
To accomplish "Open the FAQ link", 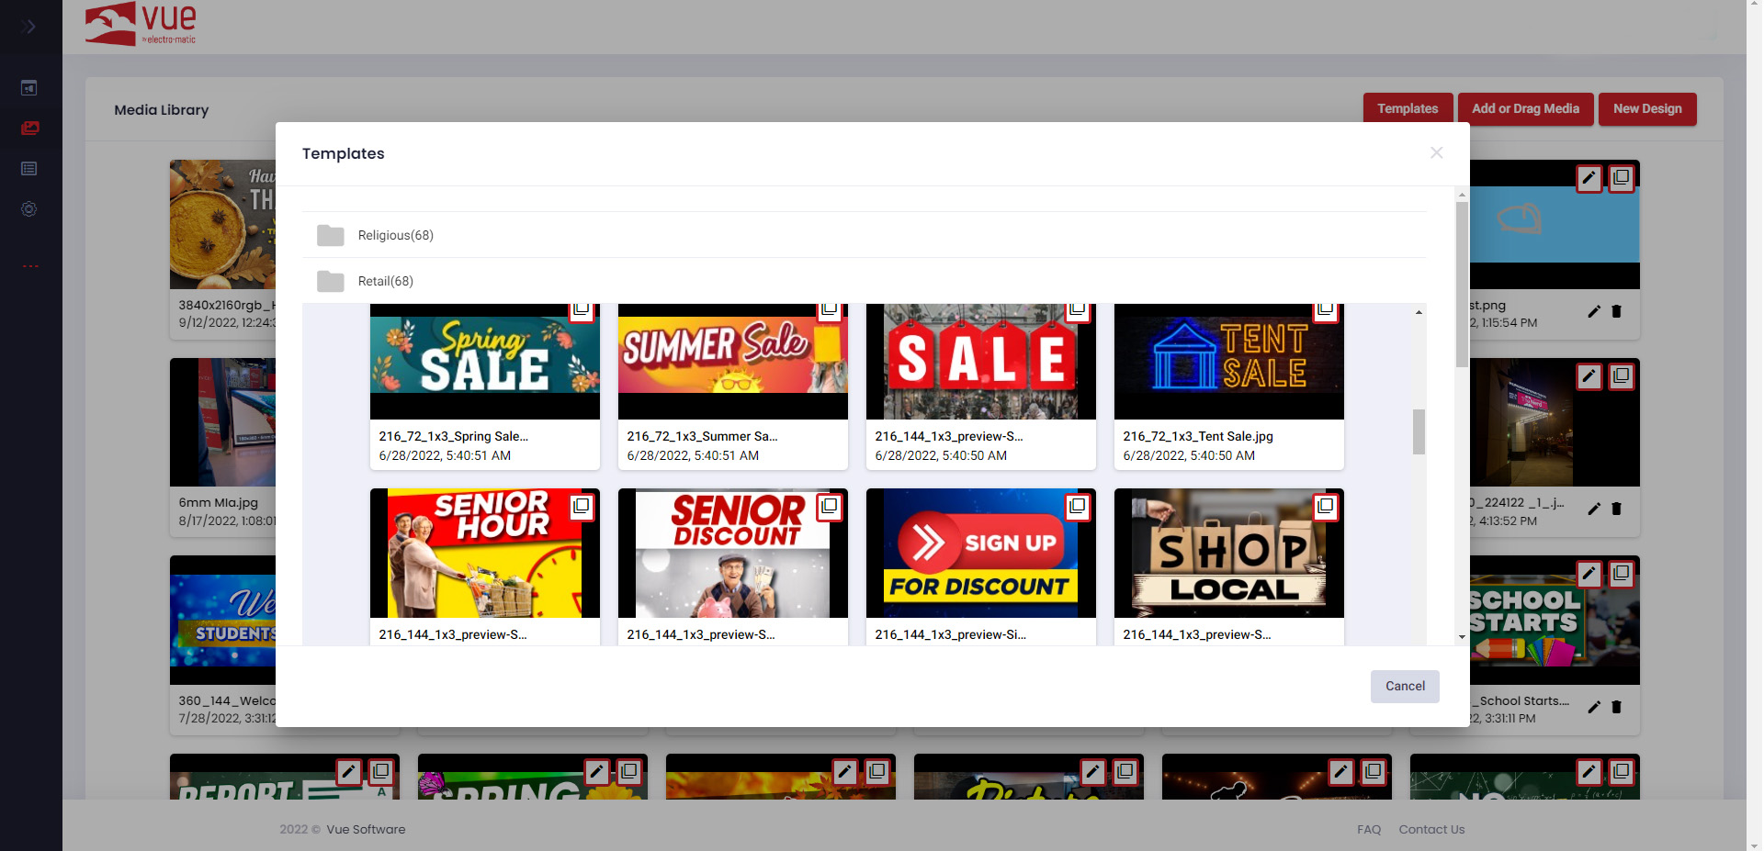I will tap(1368, 830).
